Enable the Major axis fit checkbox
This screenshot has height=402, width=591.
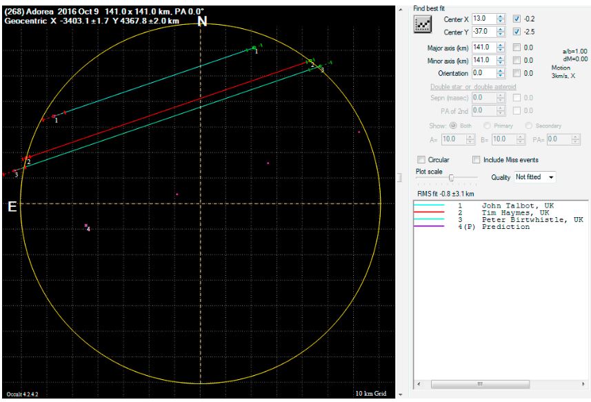point(518,47)
